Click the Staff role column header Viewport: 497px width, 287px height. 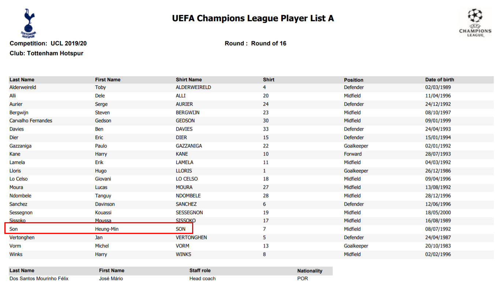click(x=200, y=271)
